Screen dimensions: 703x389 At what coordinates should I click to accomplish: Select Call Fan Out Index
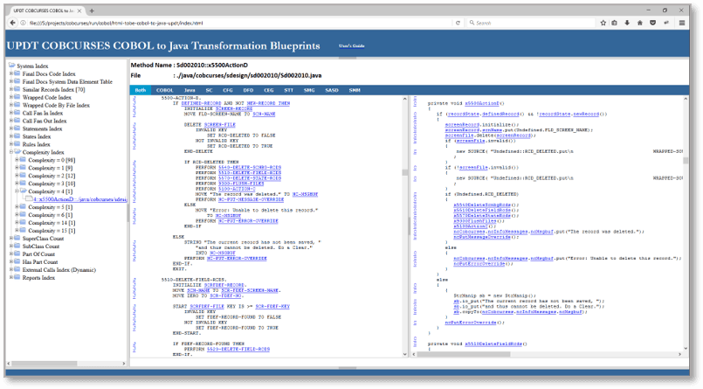[x=45, y=121]
